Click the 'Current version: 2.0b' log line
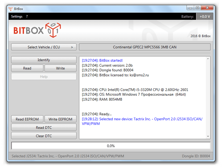This screenshot has width=222, height=167. pyautogui.click(x=107, y=65)
